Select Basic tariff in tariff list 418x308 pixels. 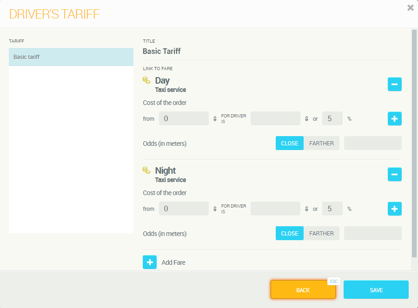pyautogui.click(x=71, y=57)
